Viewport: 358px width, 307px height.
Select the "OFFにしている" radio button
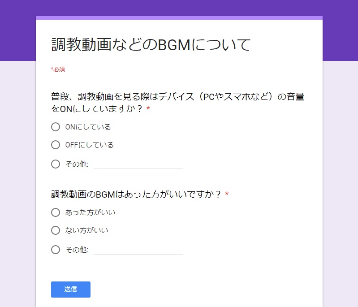click(56, 145)
